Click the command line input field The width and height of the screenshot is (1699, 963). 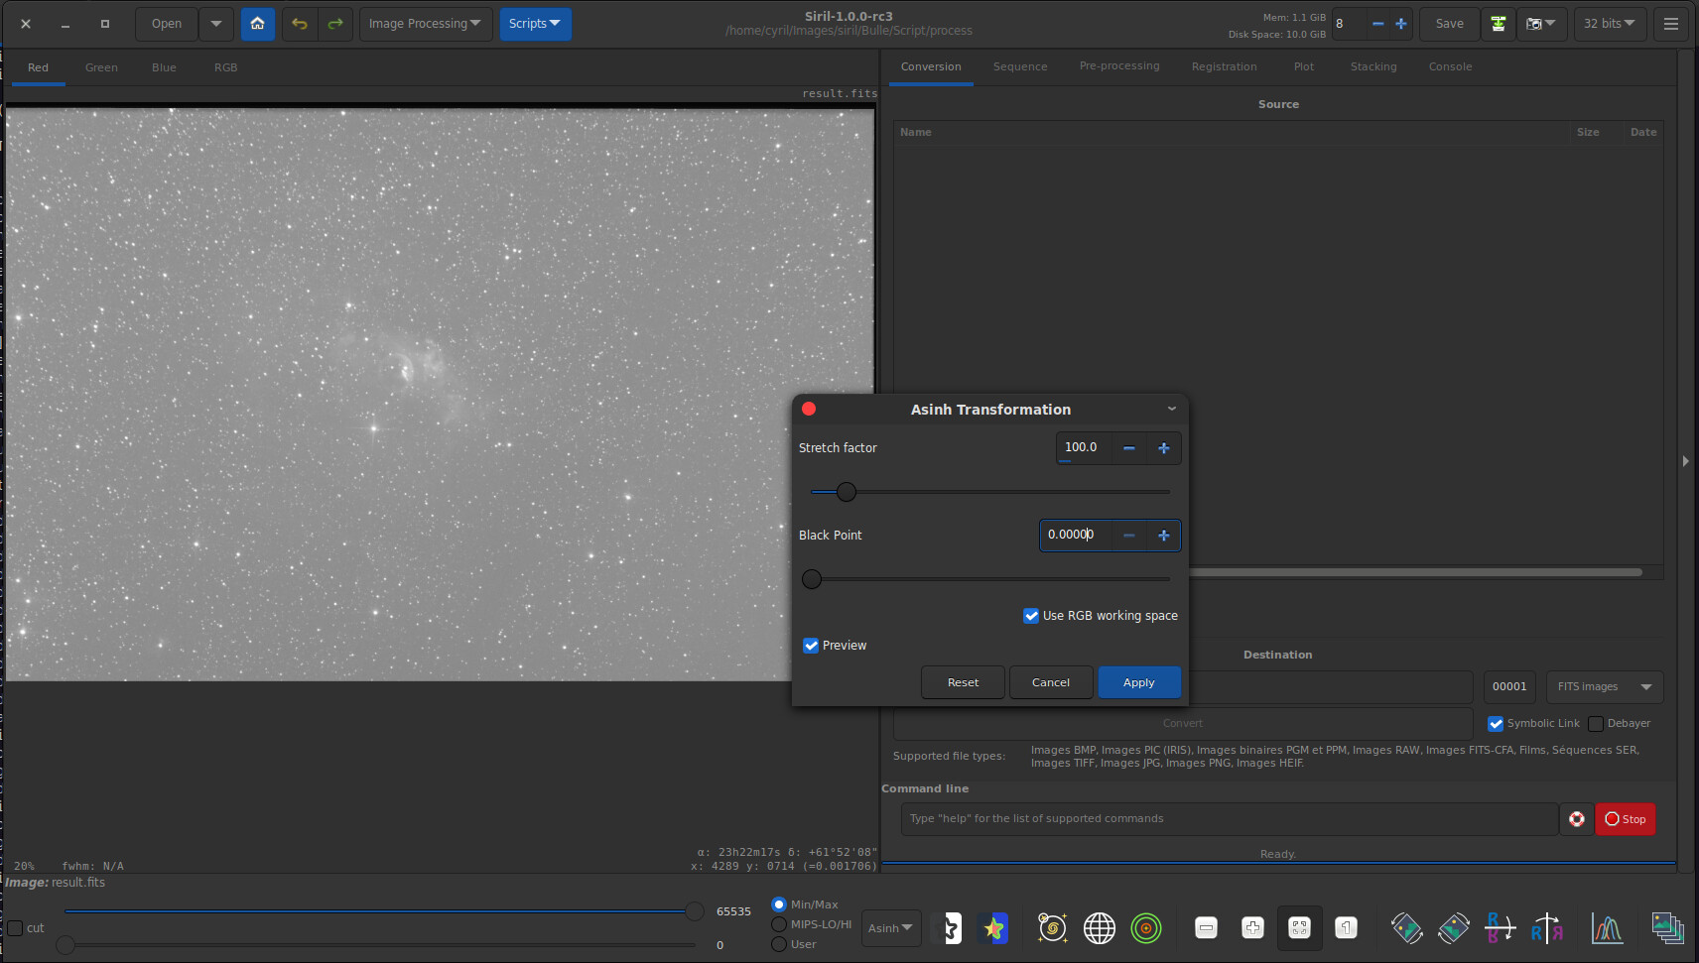[x=1229, y=819]
